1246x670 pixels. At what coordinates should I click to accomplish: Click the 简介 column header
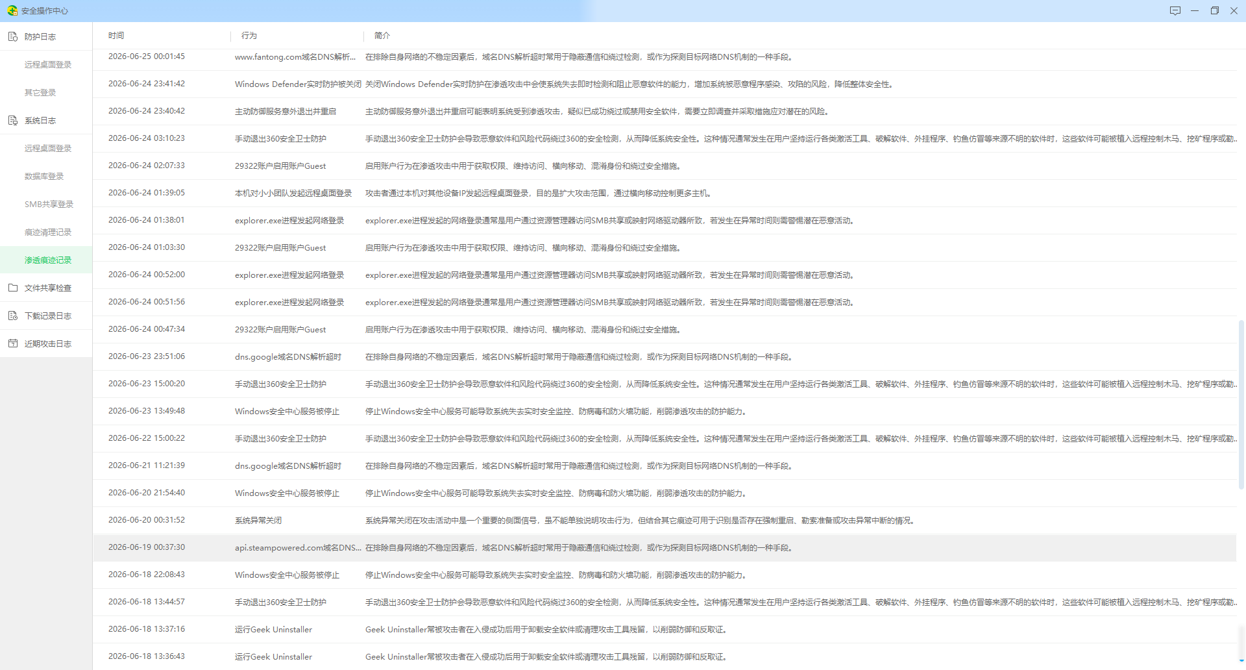382,36
